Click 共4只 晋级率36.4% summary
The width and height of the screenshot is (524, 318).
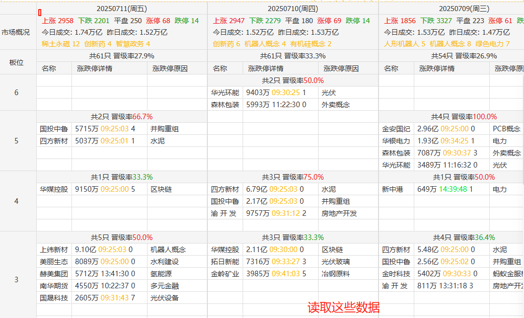click(x=464, y=237)
